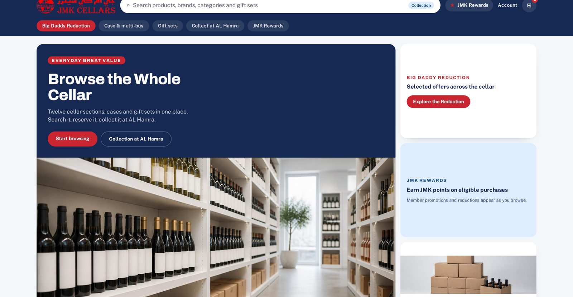Click Explore the Reduction button
The height and width of the screenshot is (297, 573).
[x=438, y=102]
